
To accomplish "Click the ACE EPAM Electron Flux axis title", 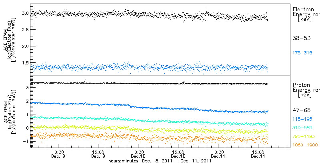I will pyautogui.click(x=10, y=40).
